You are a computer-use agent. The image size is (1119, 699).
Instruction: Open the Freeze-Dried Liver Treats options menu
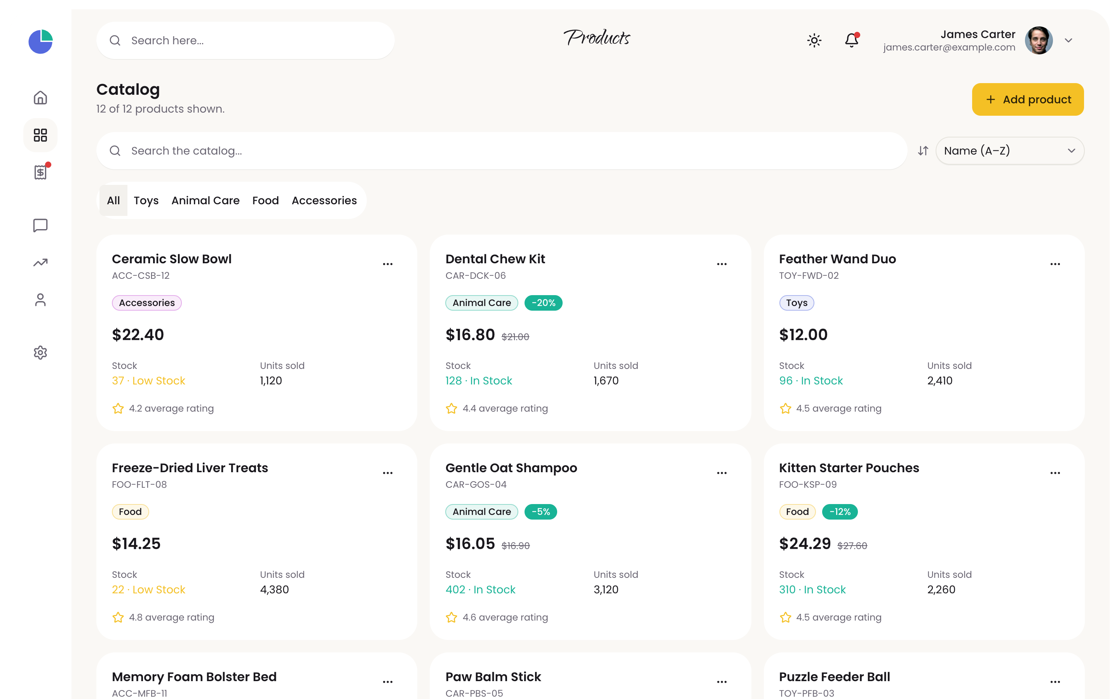pyautogui.click(x=387, y=473)
